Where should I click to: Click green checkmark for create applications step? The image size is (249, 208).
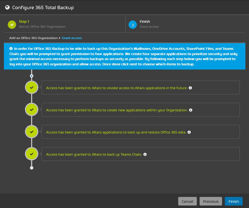click(32, 110)
